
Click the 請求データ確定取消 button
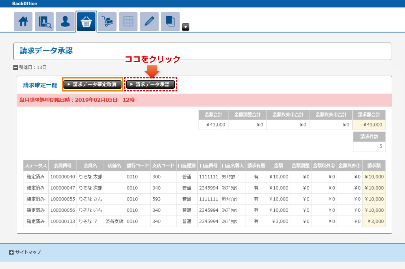[x=92, y=85]
